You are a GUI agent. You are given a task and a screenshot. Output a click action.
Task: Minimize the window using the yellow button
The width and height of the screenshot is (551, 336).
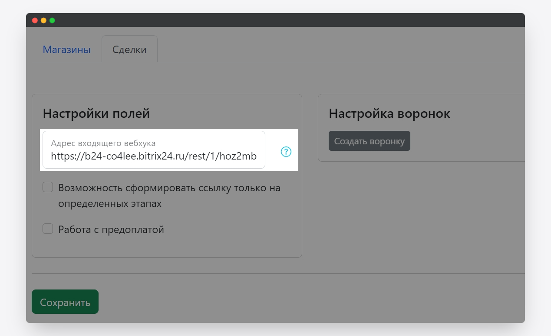point(43,20)
